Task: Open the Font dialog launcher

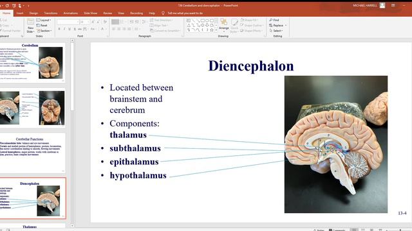Action: (x=108, y=36)
